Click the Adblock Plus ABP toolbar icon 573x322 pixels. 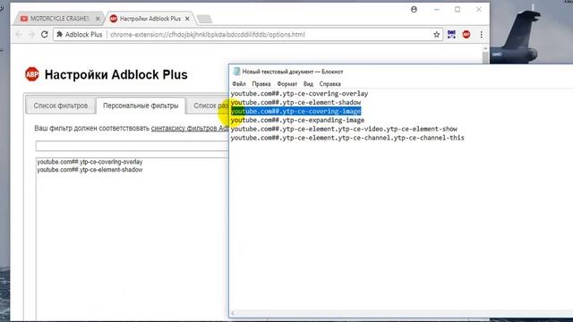pyautogui.click(x=466, y=34)
